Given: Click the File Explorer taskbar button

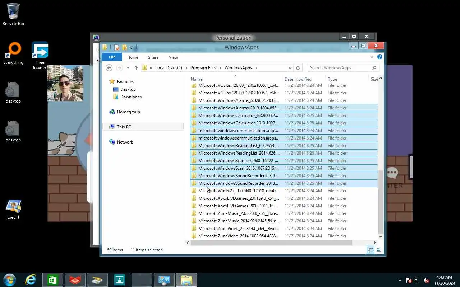Looking at the screenshot, I should point(186,280).
